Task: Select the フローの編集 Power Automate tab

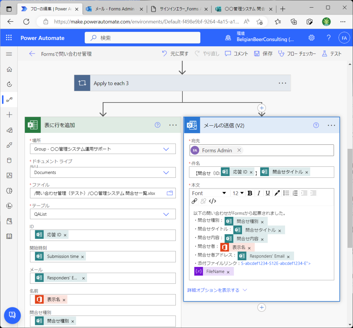Action: tap(50, 9)
